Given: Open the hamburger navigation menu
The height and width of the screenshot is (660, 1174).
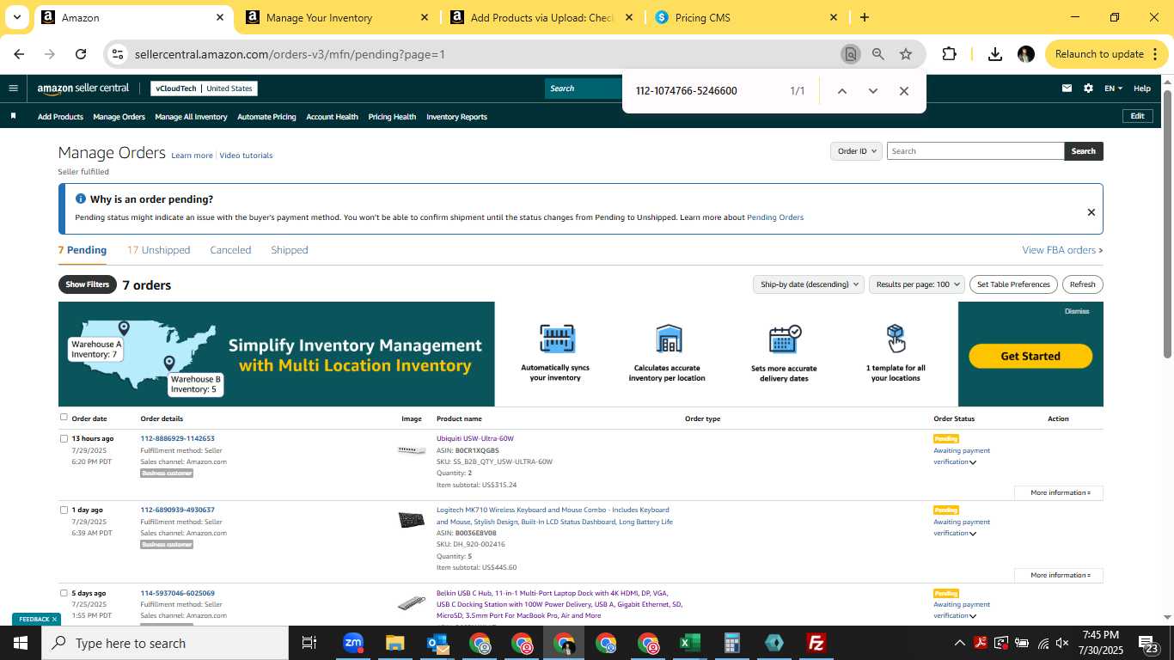Looking at the screenshot, I should click(13, 88).
